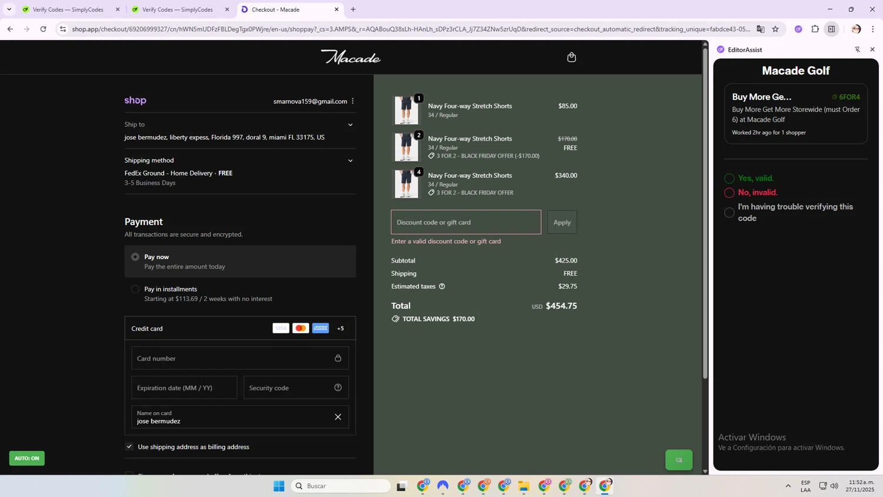Click the Card number field

click(240, 358)
